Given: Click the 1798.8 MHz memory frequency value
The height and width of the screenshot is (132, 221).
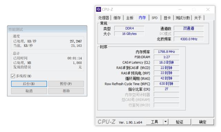Looking at the screenshot, I should pos(166,51).
